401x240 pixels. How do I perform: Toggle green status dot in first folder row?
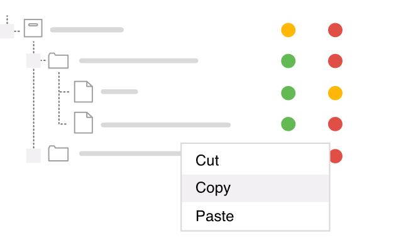288,61
